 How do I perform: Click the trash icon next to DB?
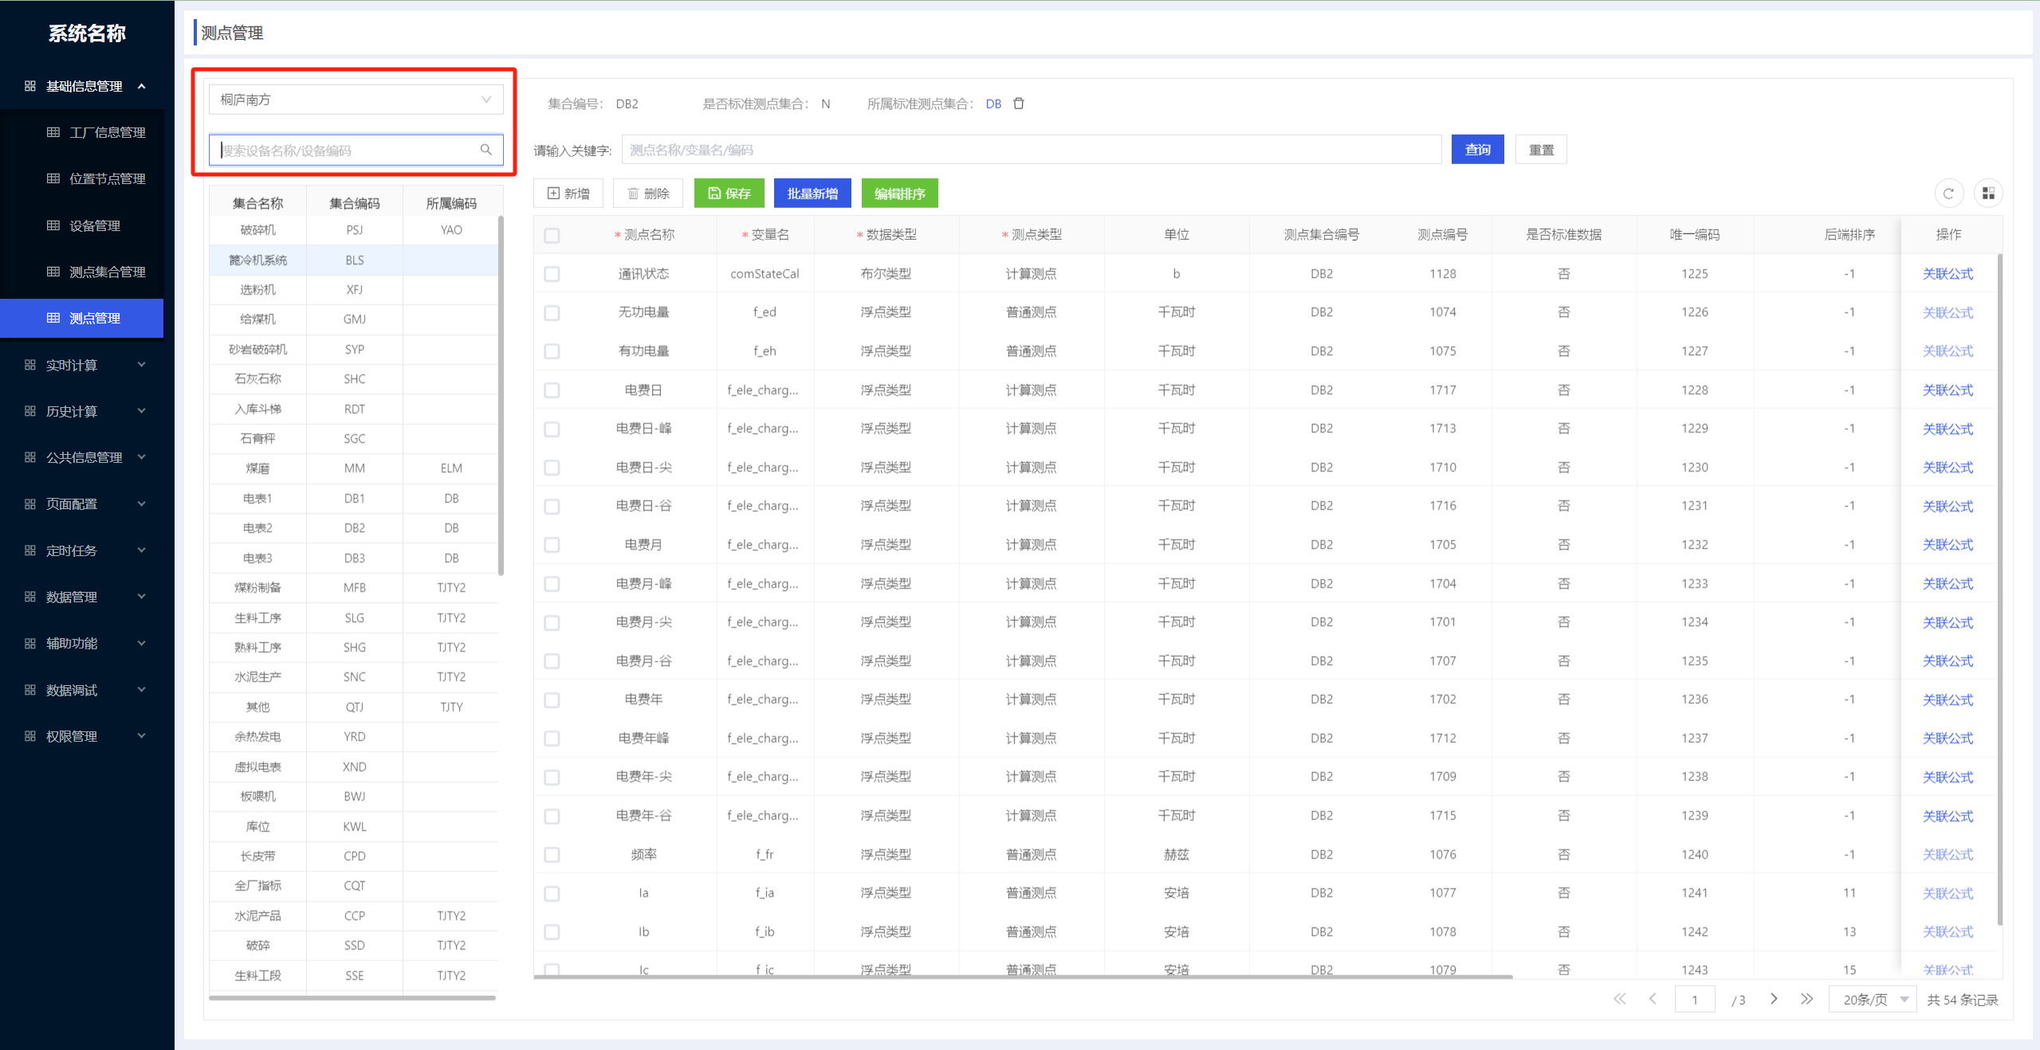click(x=1019, y=104)
